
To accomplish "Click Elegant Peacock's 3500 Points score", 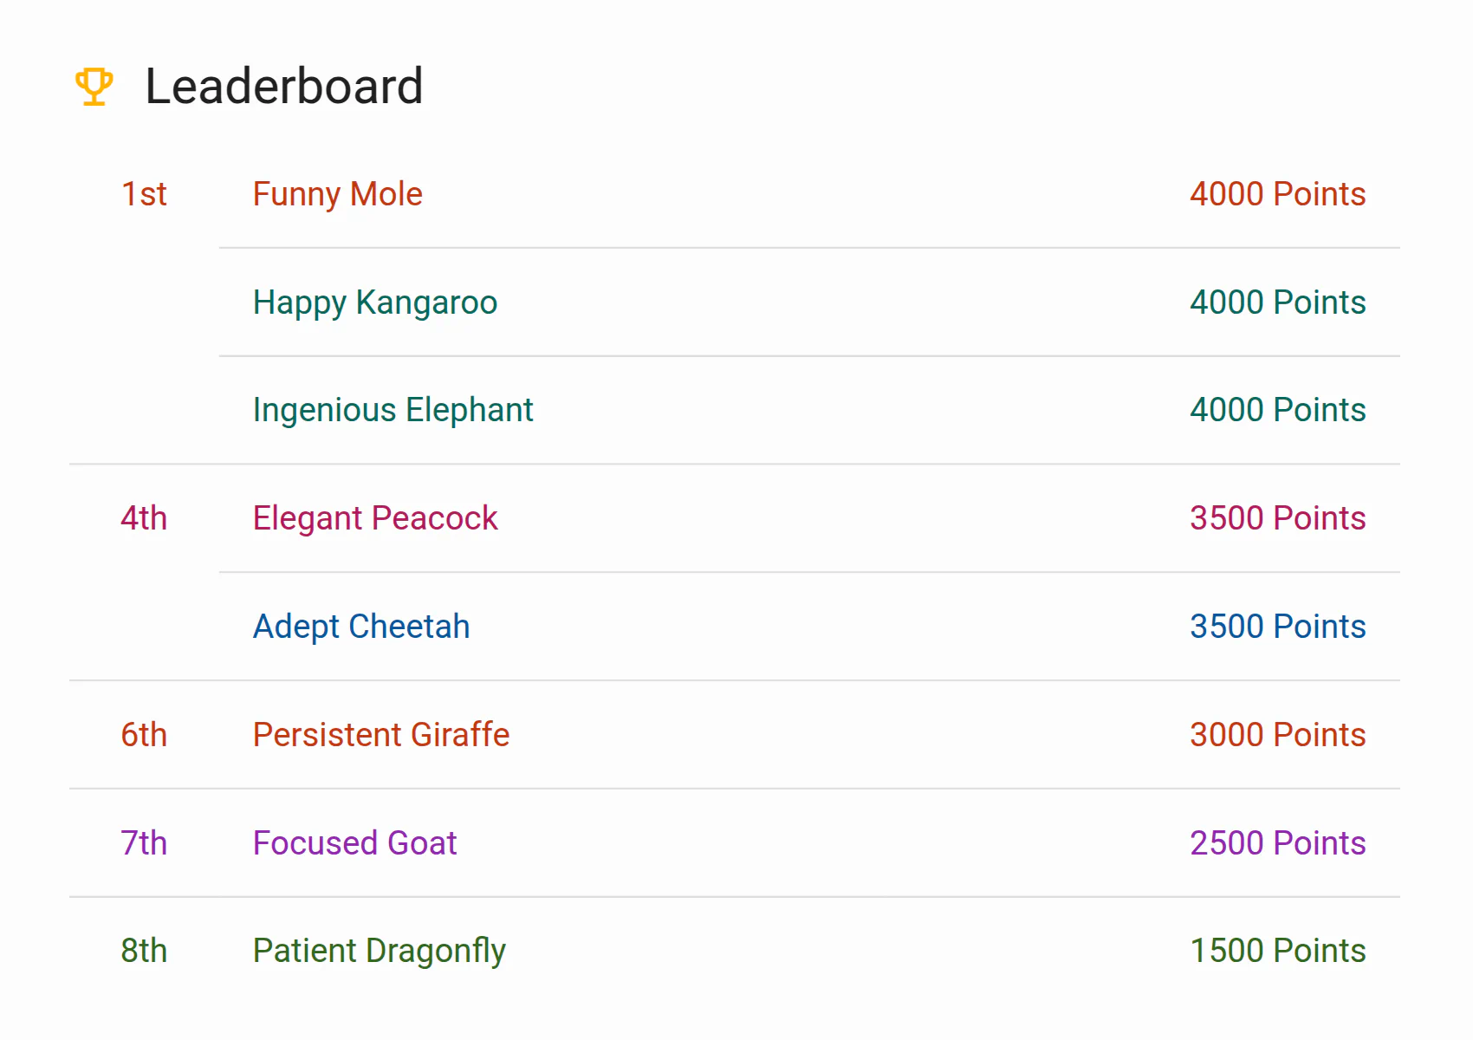I will pos(1278,518).
